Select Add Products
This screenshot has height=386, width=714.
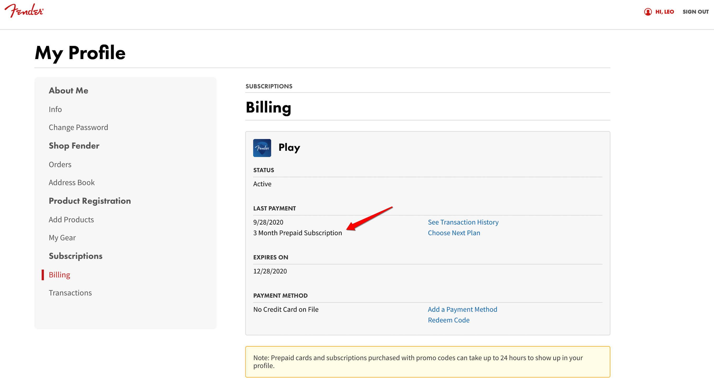pyautogui.click(x=71, y=220)
